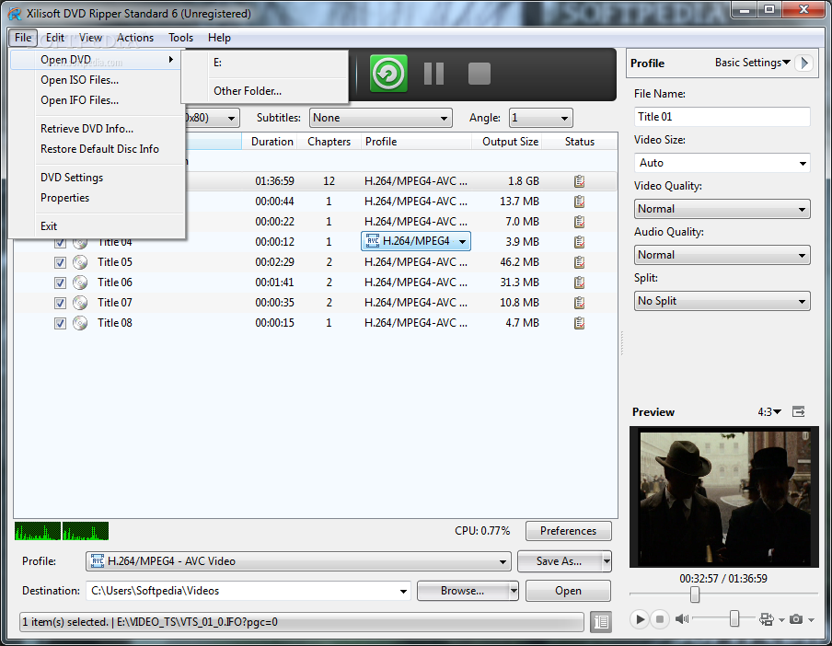Click disc icon next to Title 07
The image size is (832, 646).
[80, 303]
